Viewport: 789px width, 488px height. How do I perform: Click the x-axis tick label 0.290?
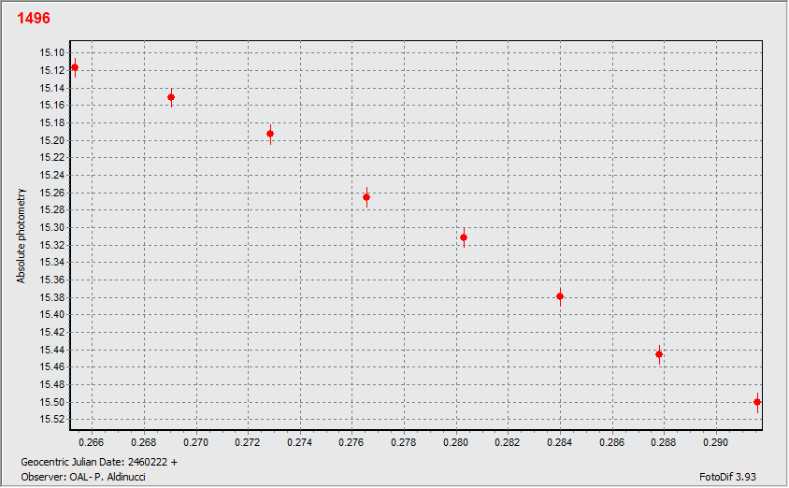(715, 443)
